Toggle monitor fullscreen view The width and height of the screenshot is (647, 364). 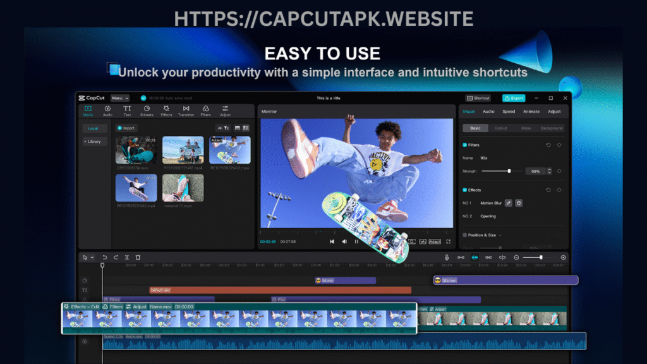pos(448,241)
